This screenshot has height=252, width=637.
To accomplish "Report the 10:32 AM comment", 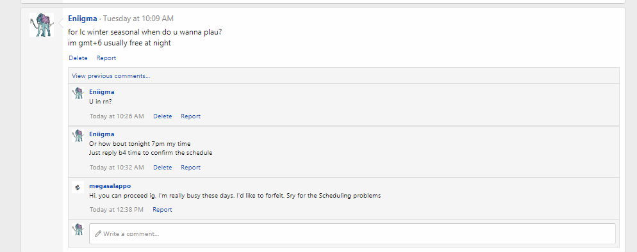I will pos(190,168).
